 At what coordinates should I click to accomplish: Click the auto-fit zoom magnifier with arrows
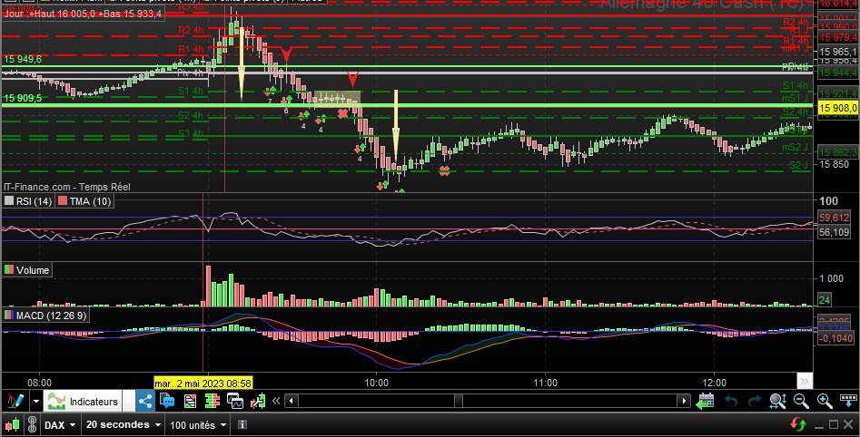pos(777,402)
